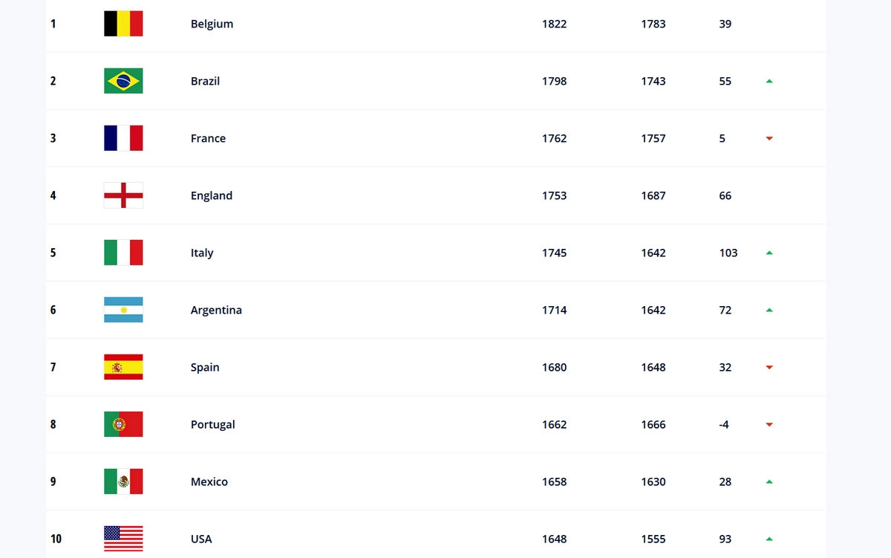Click the France flag icon

point(123,138)
